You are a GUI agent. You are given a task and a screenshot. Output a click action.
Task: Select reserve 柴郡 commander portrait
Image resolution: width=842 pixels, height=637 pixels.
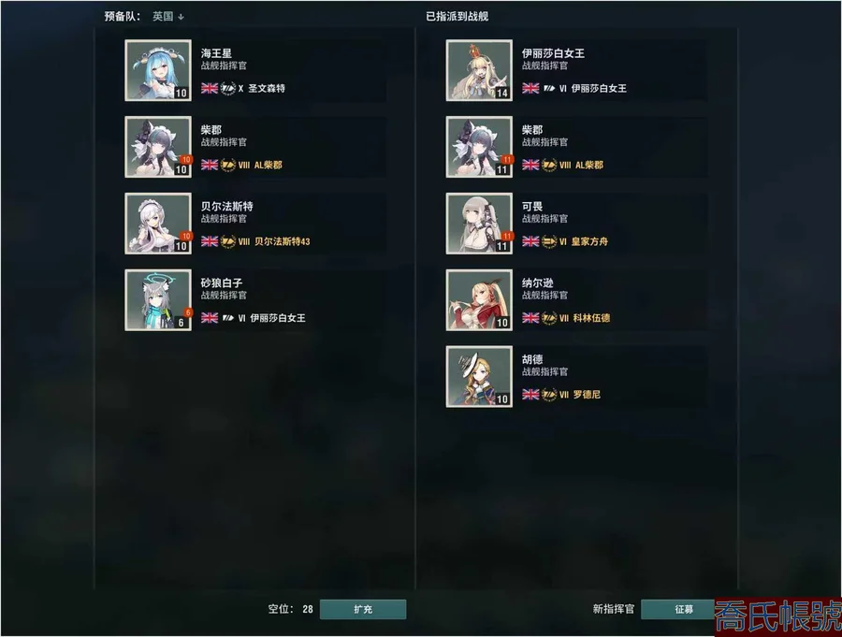(x=158, y=147)
